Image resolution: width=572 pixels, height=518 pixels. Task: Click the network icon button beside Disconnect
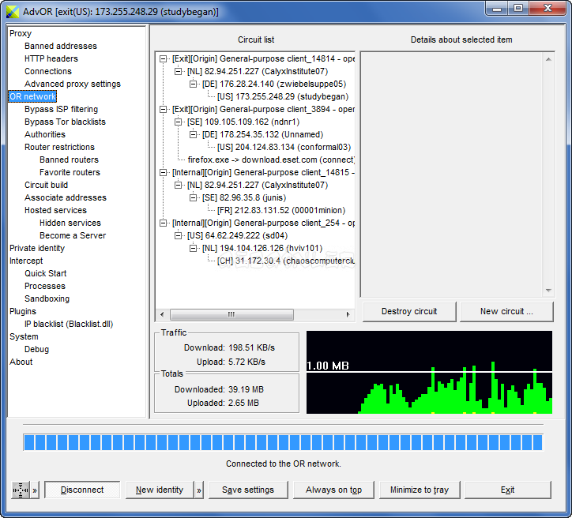coord(21,490)
